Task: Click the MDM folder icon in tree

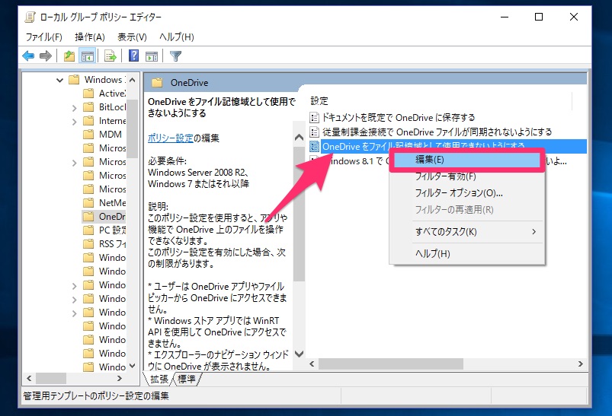Action: coord(88,135)
